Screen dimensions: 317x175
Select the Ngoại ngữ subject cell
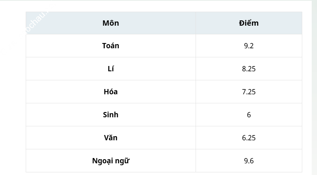point(110,161)
